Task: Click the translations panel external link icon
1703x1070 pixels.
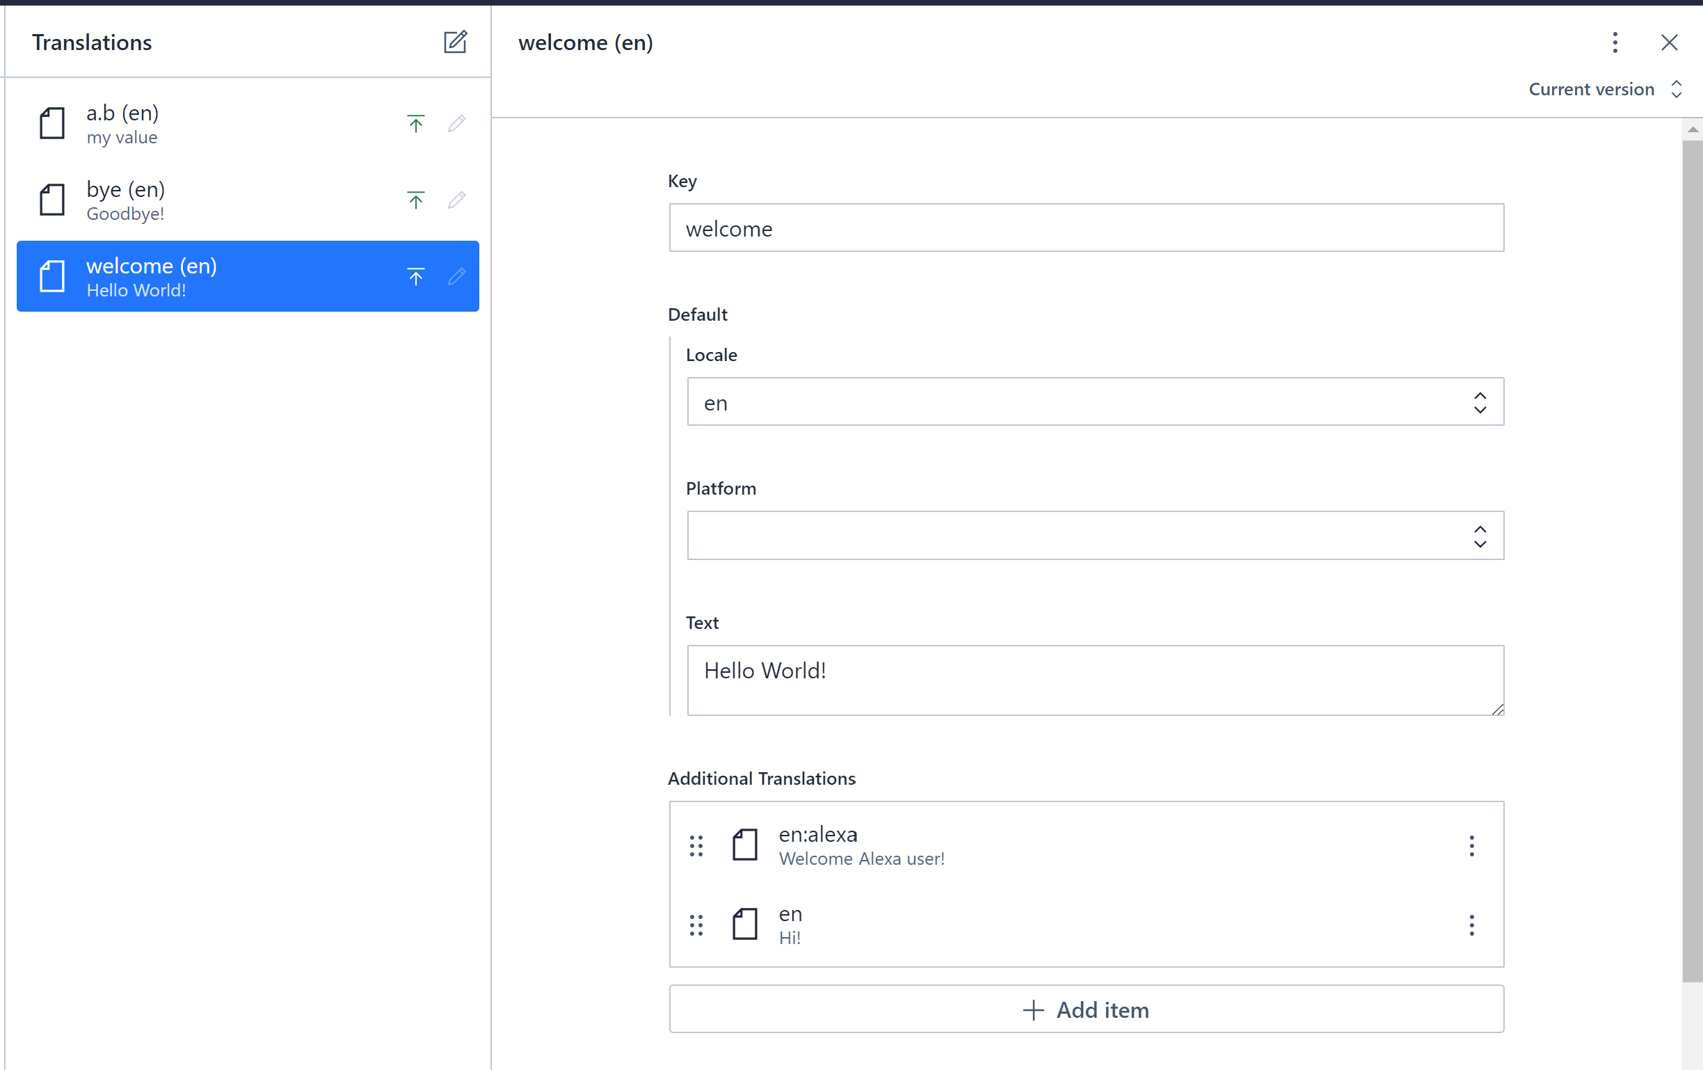Action: [455, 42]
